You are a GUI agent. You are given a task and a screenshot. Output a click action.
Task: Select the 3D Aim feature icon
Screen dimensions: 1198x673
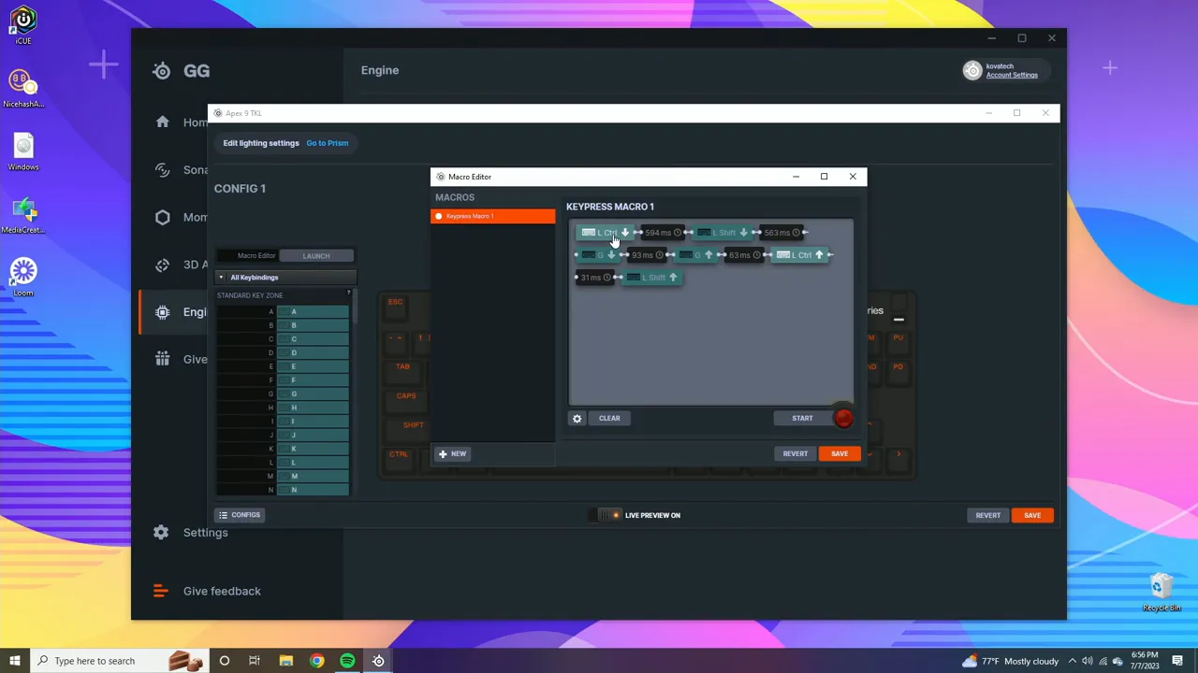pyautogui.click(x=162, y=265)
